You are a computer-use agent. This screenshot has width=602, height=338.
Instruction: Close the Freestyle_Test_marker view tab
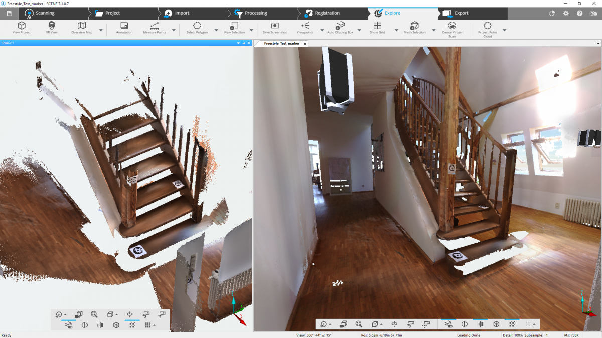tap(304, 44)
